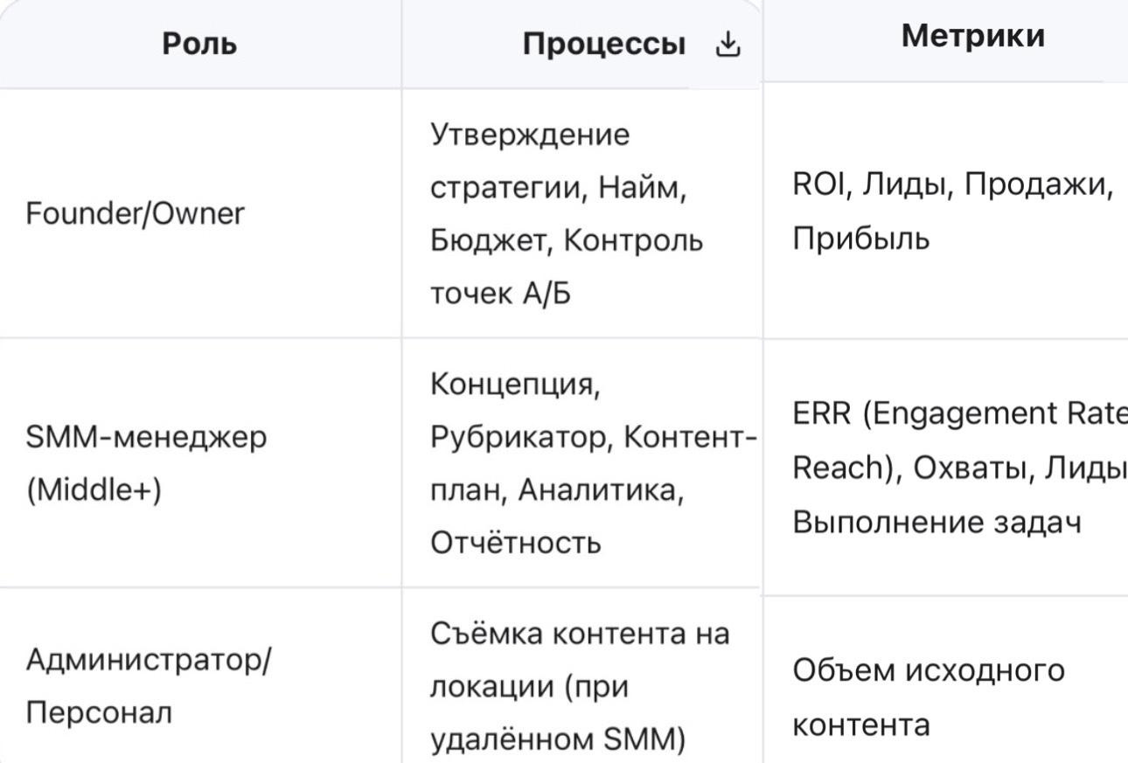Click the Объем исходного контента cell
This screenshot has width=1128, height=763.
tap(929, 697)
